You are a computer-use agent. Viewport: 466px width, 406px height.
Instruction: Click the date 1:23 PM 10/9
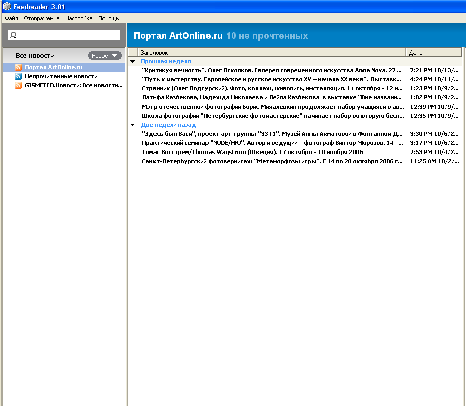pos(435,88)
